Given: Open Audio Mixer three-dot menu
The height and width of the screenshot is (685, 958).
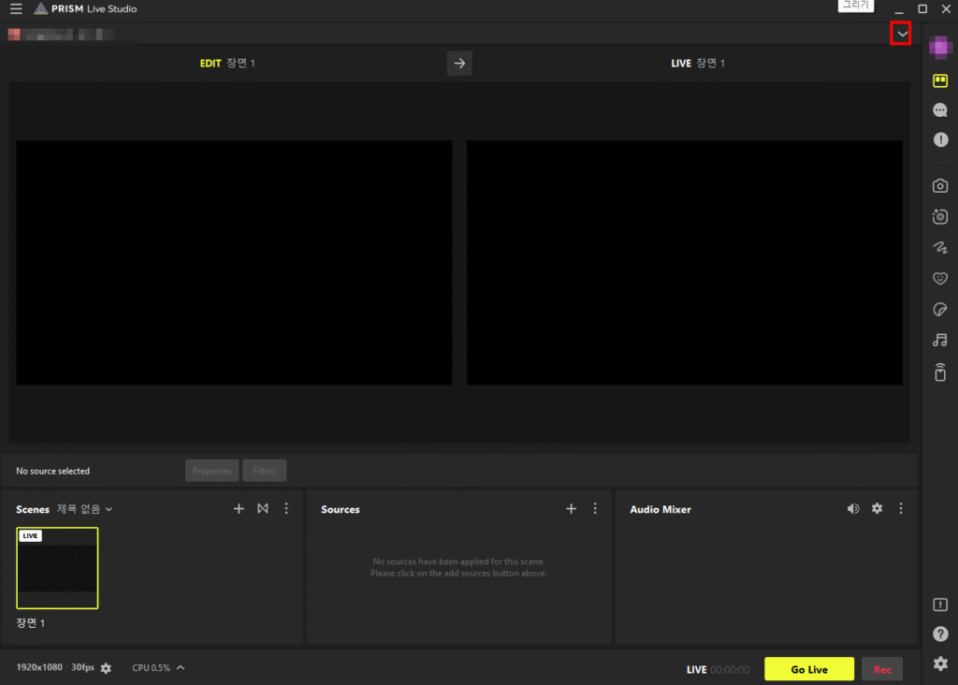Looking at the screenshot, I should (901, 508).
